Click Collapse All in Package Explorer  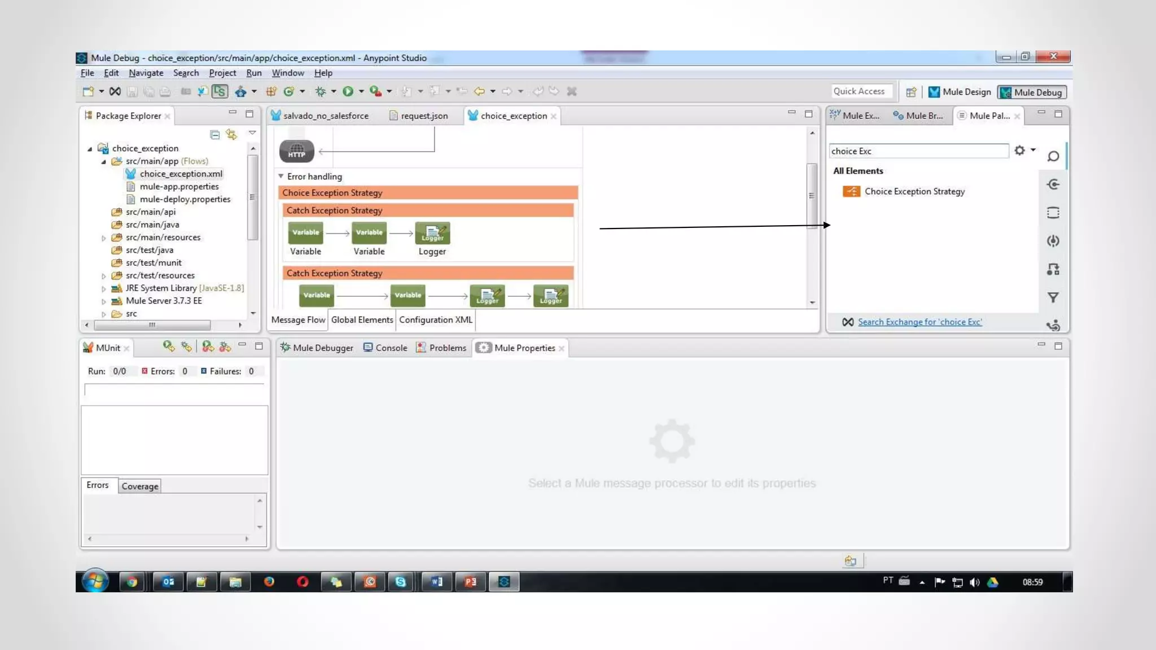tap(214, 134)
